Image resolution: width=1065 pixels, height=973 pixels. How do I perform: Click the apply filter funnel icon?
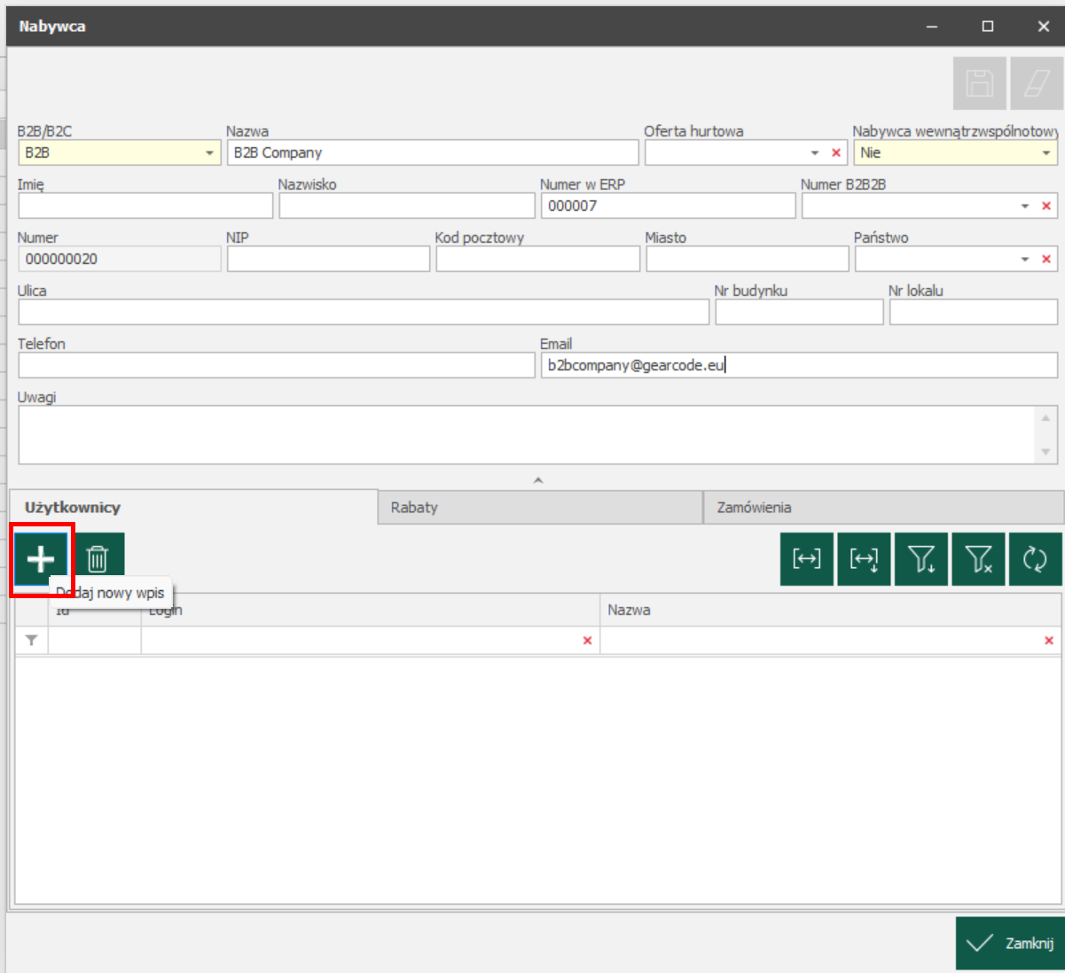921,559
